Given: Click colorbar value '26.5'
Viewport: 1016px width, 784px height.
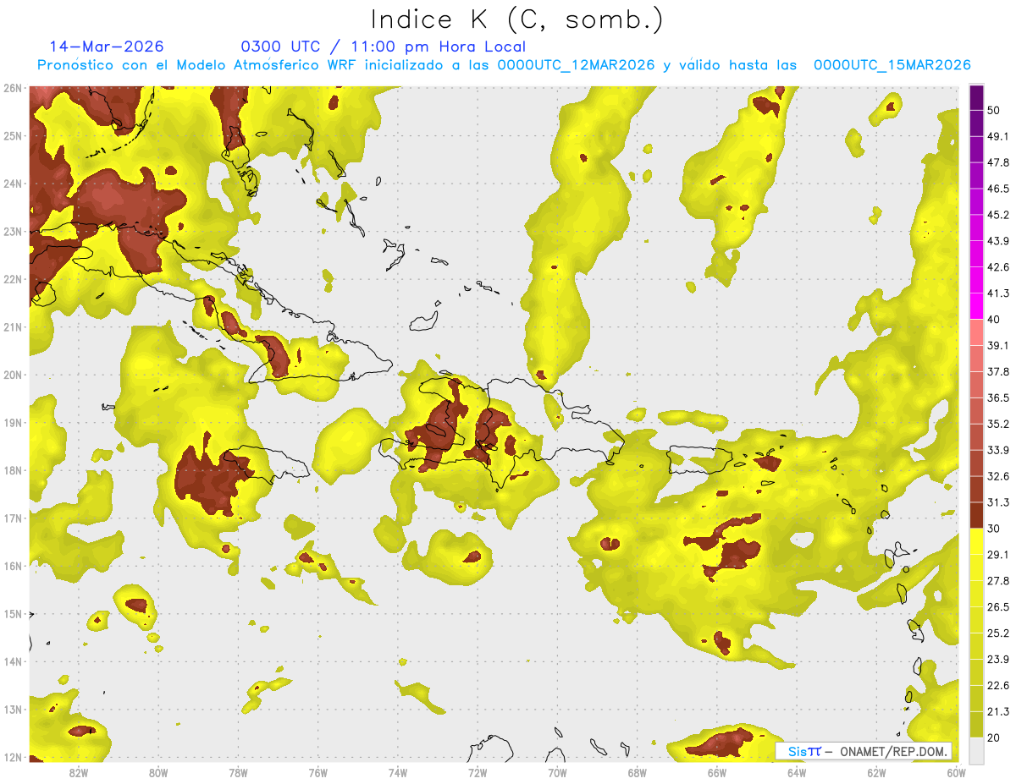Looking at the screenshot, I should pos(998,607).
